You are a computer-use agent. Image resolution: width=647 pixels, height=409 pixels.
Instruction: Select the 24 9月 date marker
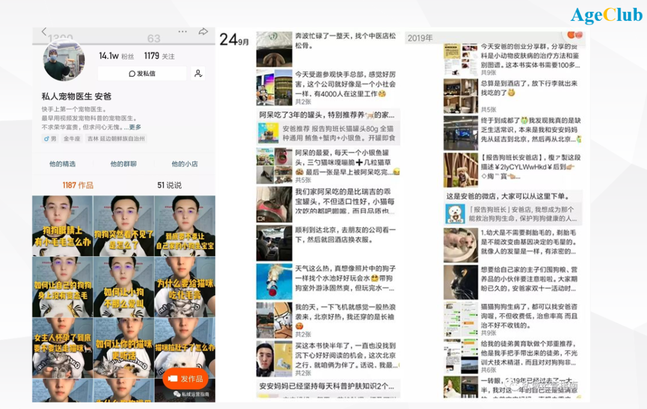coord(234,40)
